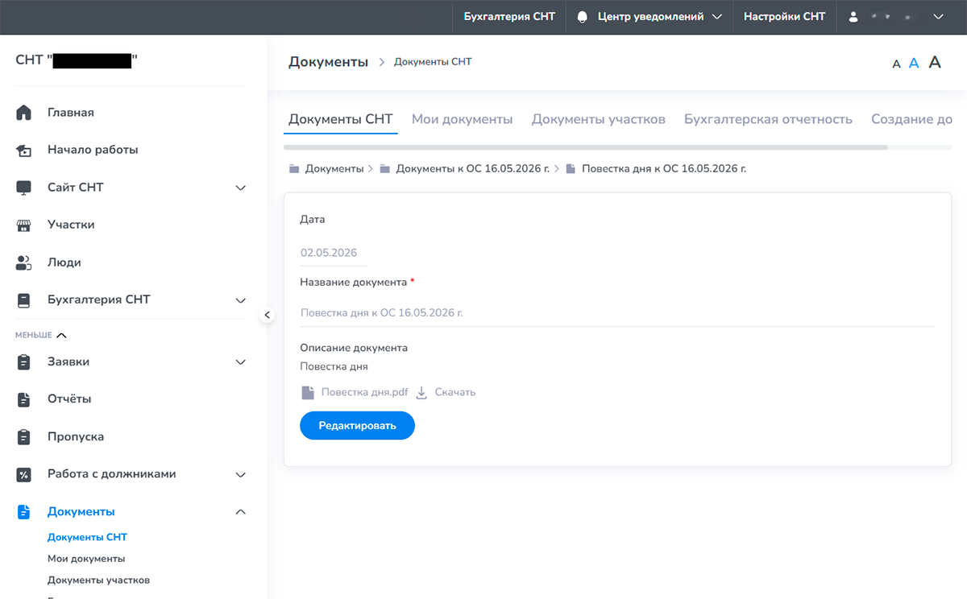
Task: Click the Заявки clipboard icon
Action: (x=24, y=362)
